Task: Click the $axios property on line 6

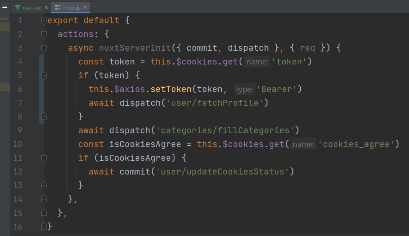Action: tap(130, 89)
